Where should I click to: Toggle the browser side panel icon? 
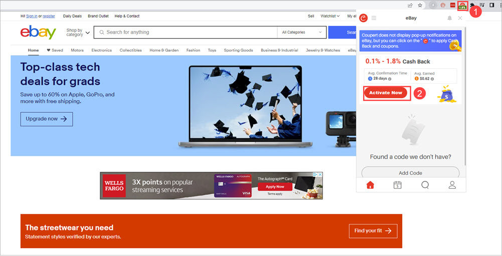(x=492, y=5)
